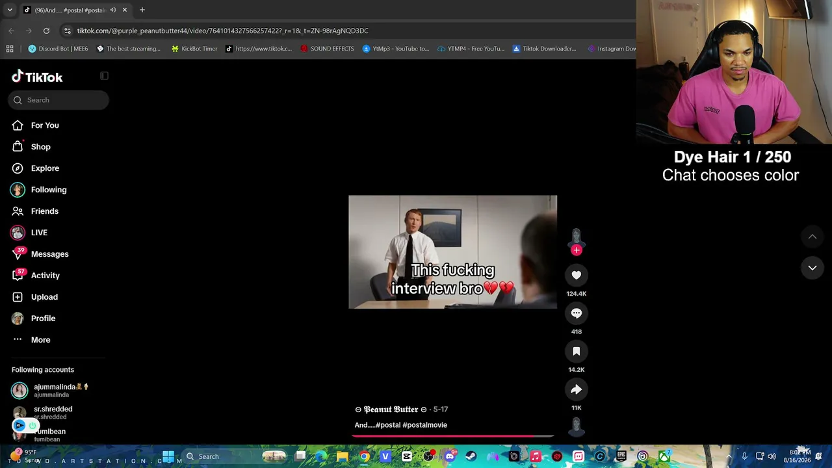The width and height of the screenshot is (832, 468).
Task: Like the video with heart icon
Action: pos(577,276)
